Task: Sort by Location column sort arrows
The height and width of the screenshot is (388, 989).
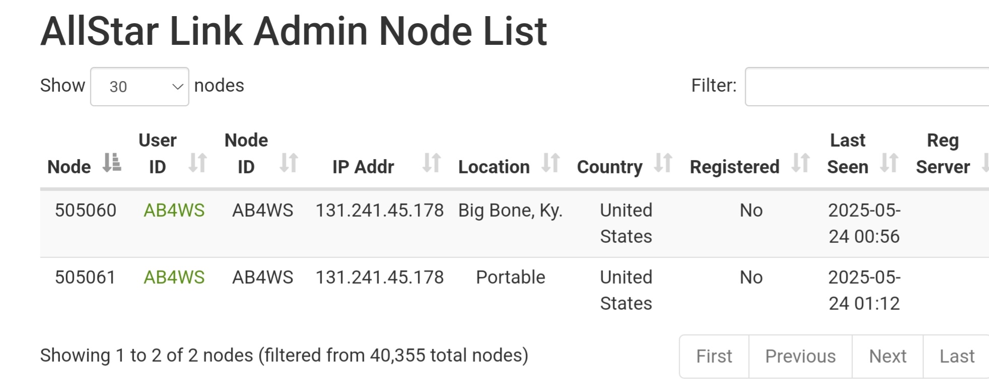Action: [x=551, y=163]
